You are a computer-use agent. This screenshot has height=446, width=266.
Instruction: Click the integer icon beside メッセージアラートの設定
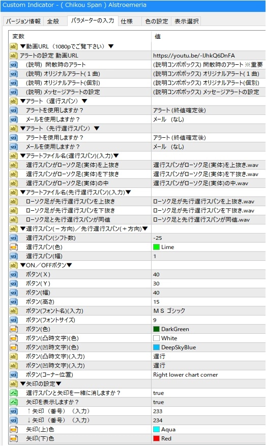coord(14,92)
